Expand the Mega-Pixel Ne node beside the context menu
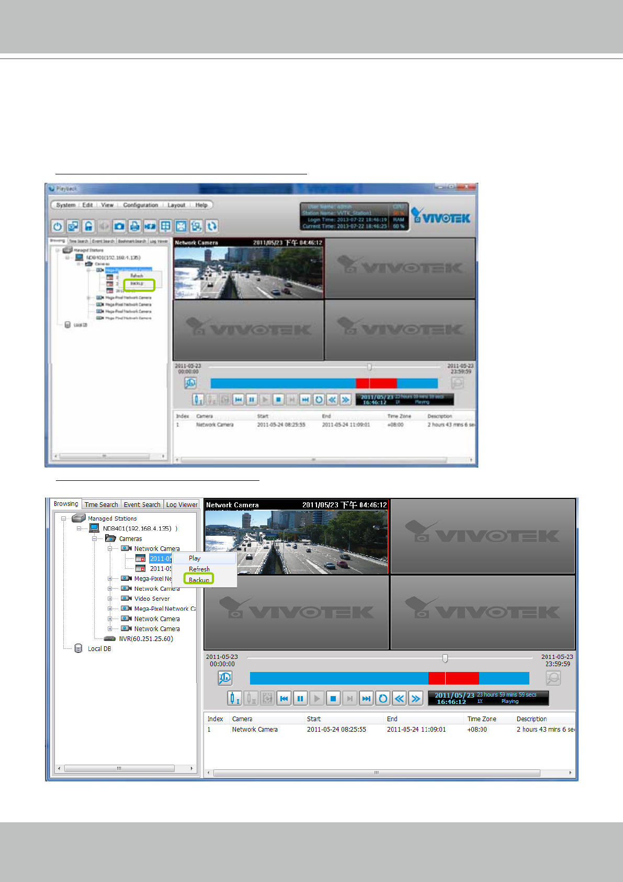The width and height of the screenshot is (623, 882). tap(110, 579)
